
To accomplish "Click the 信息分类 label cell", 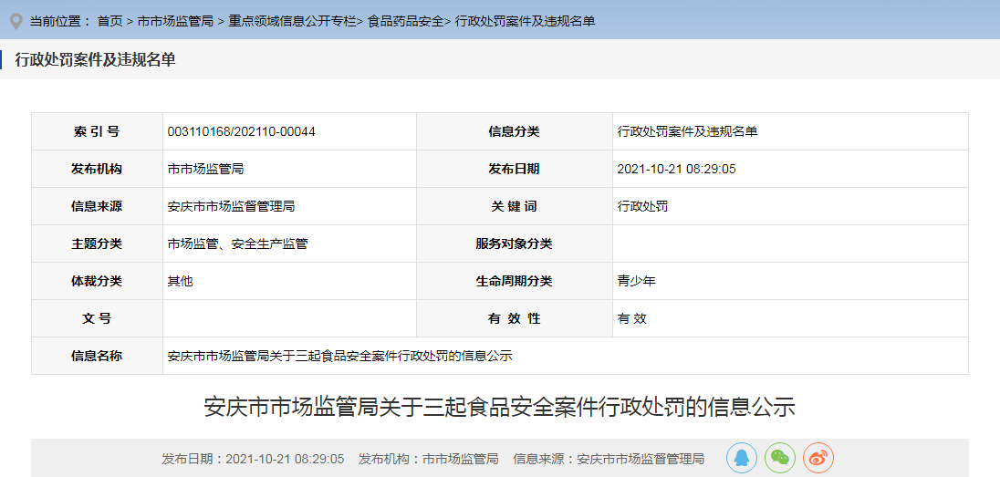I will 514,132.
